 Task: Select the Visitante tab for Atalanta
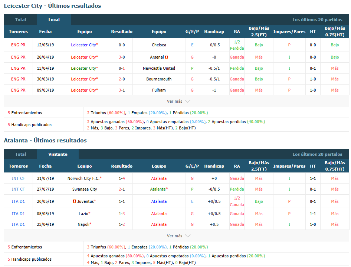(58, 154)
